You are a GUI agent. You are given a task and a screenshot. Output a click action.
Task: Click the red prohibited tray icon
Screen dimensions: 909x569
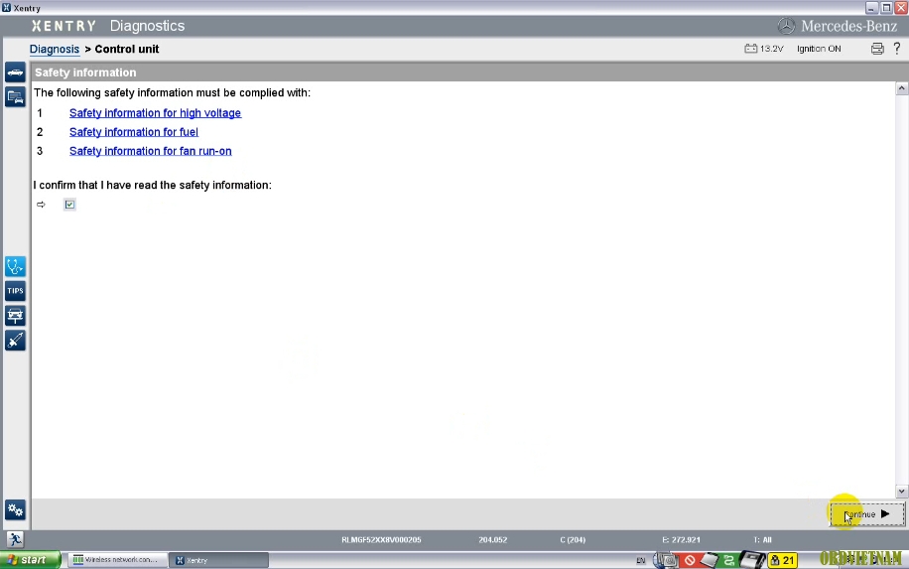pyautogui.click(x=690, y=560)
